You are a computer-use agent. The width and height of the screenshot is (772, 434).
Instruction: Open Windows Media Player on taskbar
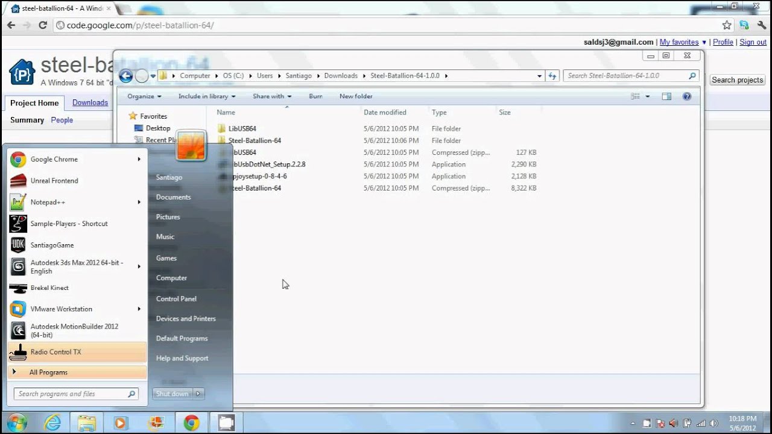[x=120, y=423]
